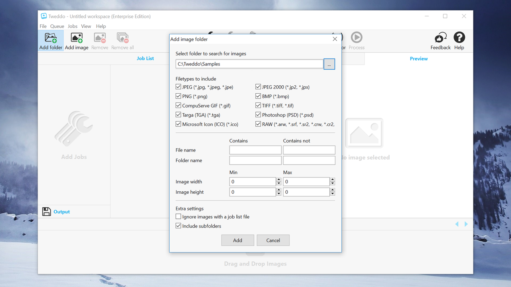Open the Help menu in menu bar
Image resolution: width=511 pixels, height=287 pixels.
tap(101, 26)
